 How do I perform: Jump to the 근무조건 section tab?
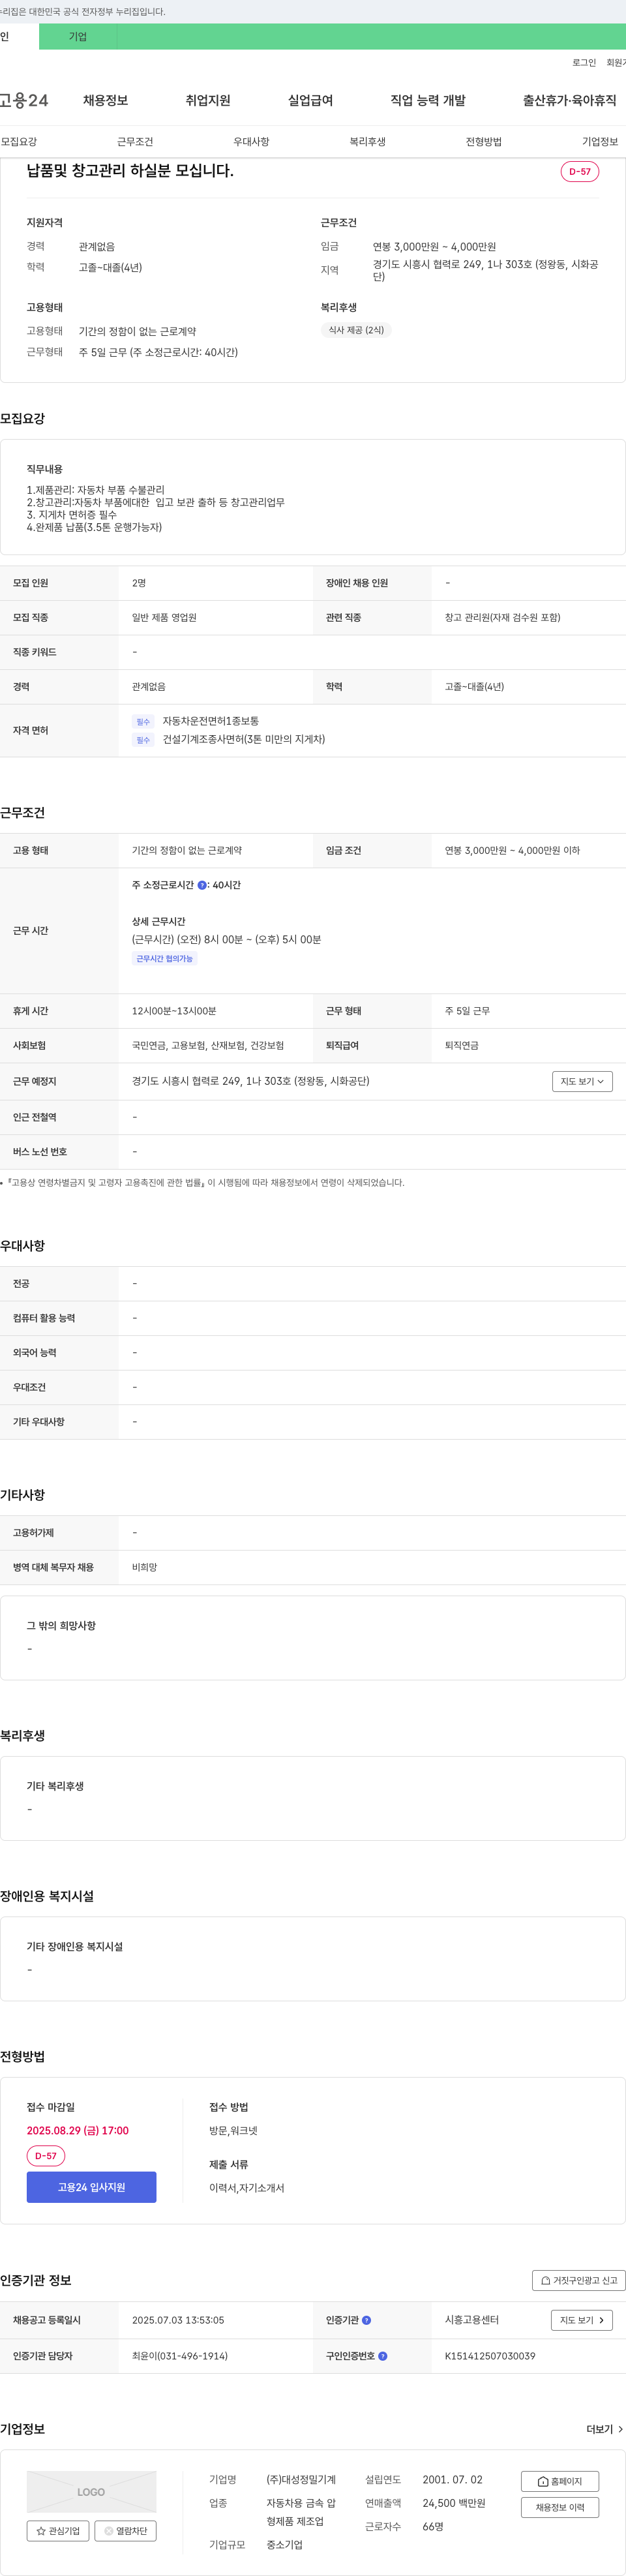[135, 142]
